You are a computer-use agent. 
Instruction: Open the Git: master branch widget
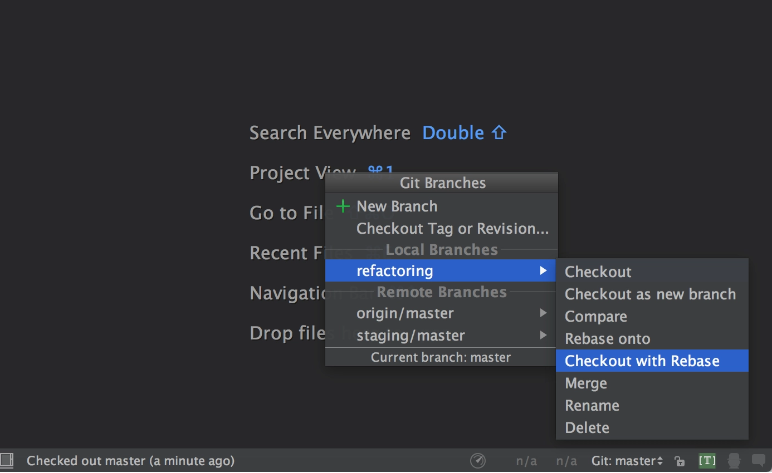627,461
